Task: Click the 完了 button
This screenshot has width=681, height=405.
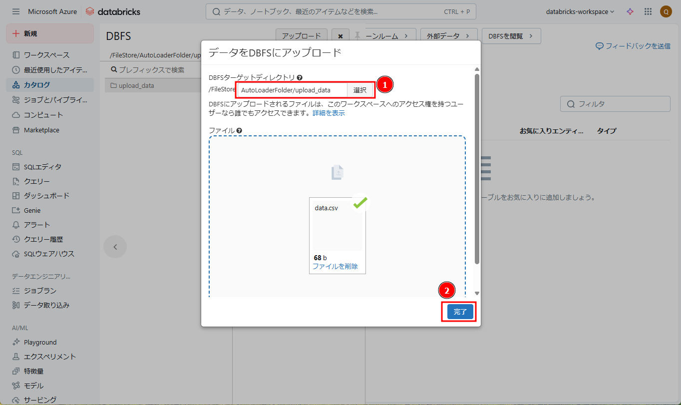Action: 460,312
